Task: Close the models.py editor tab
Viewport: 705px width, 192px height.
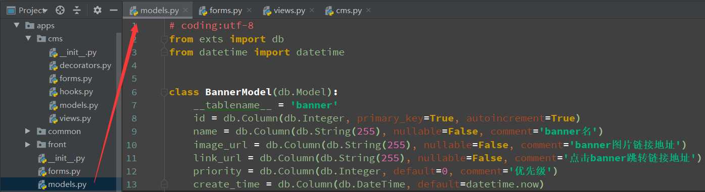Action: [x=186, y=10]
